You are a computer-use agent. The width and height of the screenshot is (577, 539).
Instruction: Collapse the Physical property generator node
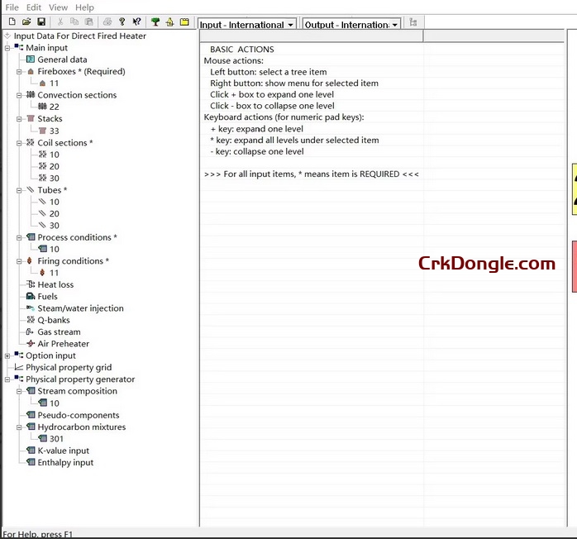7,379
